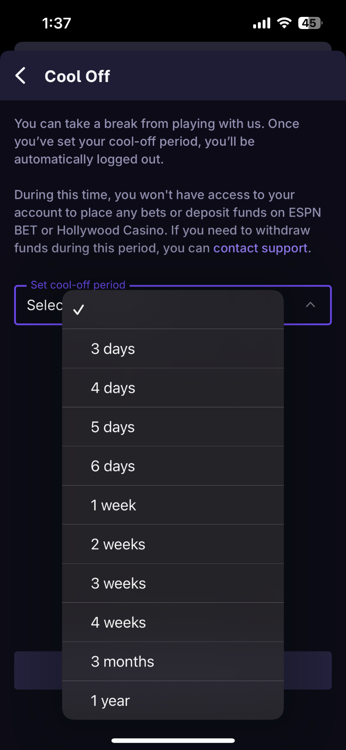Select 2 weeks from dropdown
This screenshot has height=750, width=346.
[x=173, y=544]
